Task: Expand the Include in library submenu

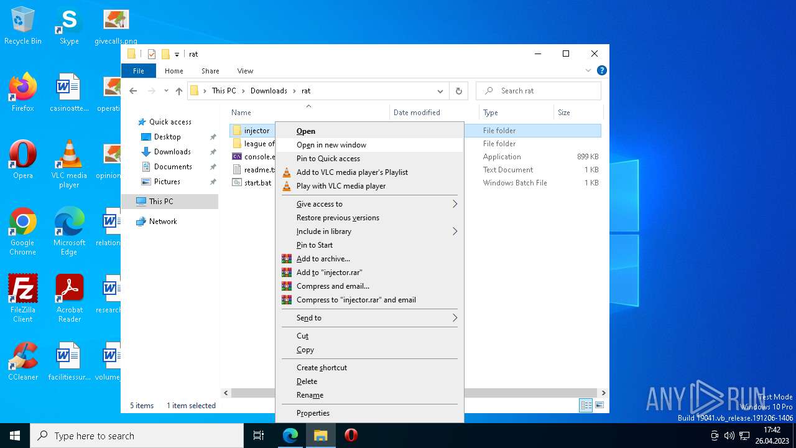Action: (369, 231)
